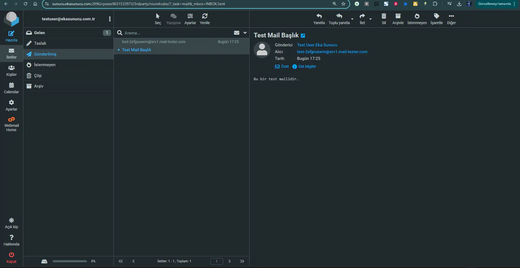Delete the message with Sil

[x=384, y=19]
